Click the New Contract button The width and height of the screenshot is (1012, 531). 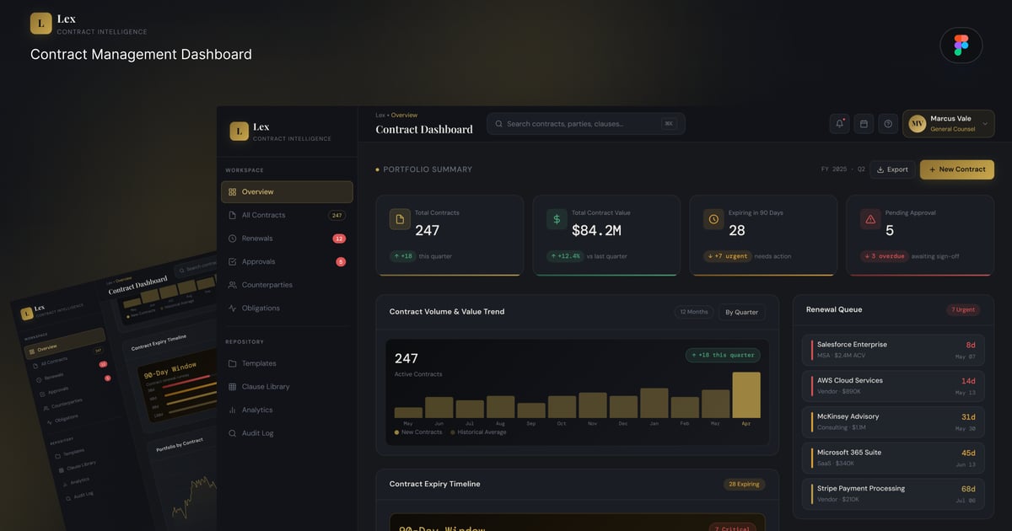click(957, 169)
